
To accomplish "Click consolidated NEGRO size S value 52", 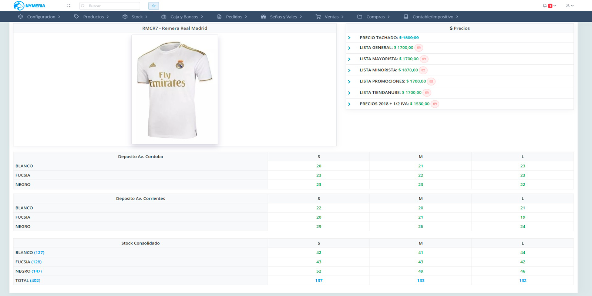I will [x=319, y=271].
